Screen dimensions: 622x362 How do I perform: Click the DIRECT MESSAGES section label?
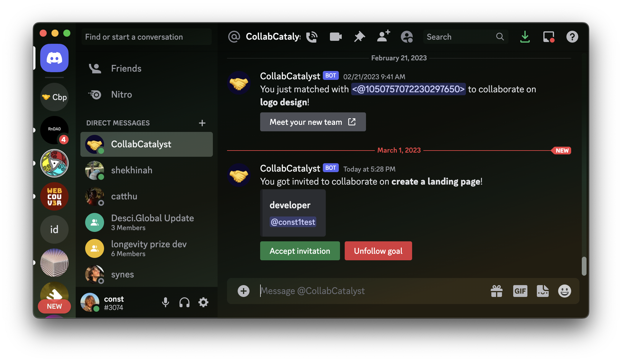click(x=118, y=123)
